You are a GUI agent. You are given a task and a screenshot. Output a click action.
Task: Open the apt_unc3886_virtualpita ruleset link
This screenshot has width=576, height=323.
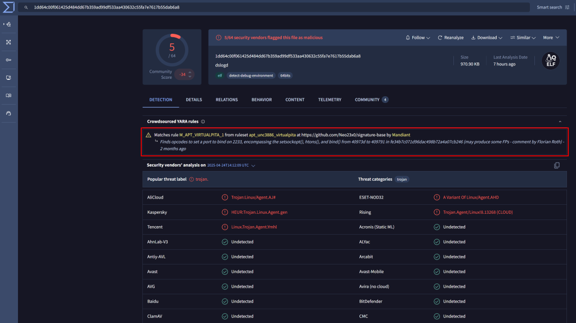click(272, 135)
